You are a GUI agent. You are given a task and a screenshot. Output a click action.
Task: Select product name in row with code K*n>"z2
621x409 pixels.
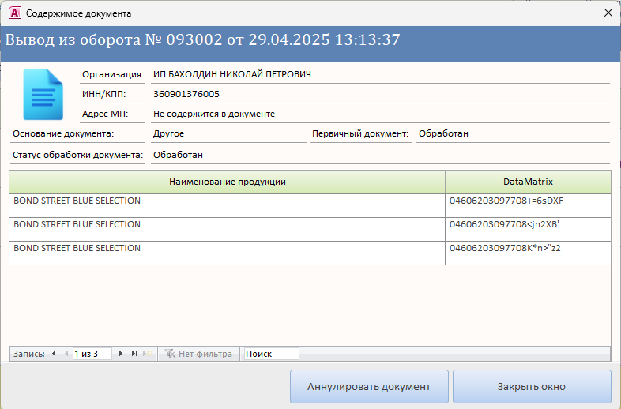(x=228, y=253)
